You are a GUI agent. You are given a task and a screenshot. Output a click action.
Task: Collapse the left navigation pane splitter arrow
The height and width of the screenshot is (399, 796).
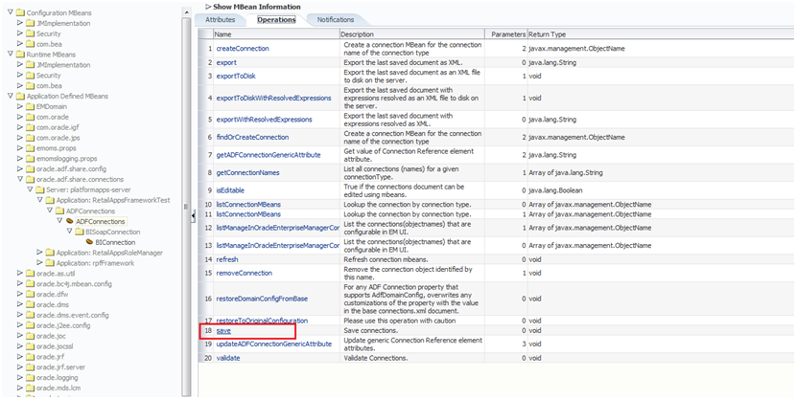[x=194, y=216]
